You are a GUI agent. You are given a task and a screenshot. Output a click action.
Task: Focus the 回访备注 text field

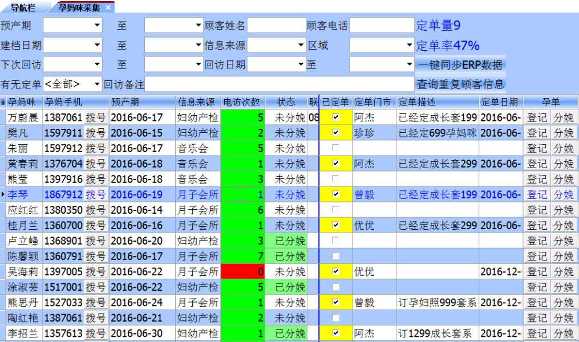[x=280, y=84]
